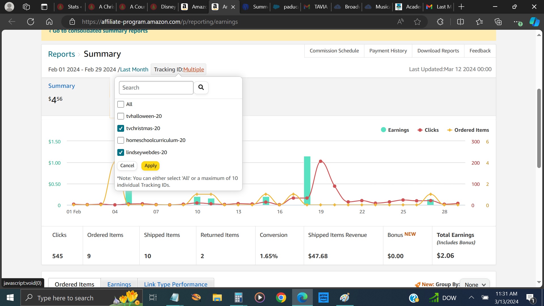Image resolution: width=544 pixels, height=306 pixels.
Task: Check the All tracking IDs checkbox
Action: click(x=121, y=104)
